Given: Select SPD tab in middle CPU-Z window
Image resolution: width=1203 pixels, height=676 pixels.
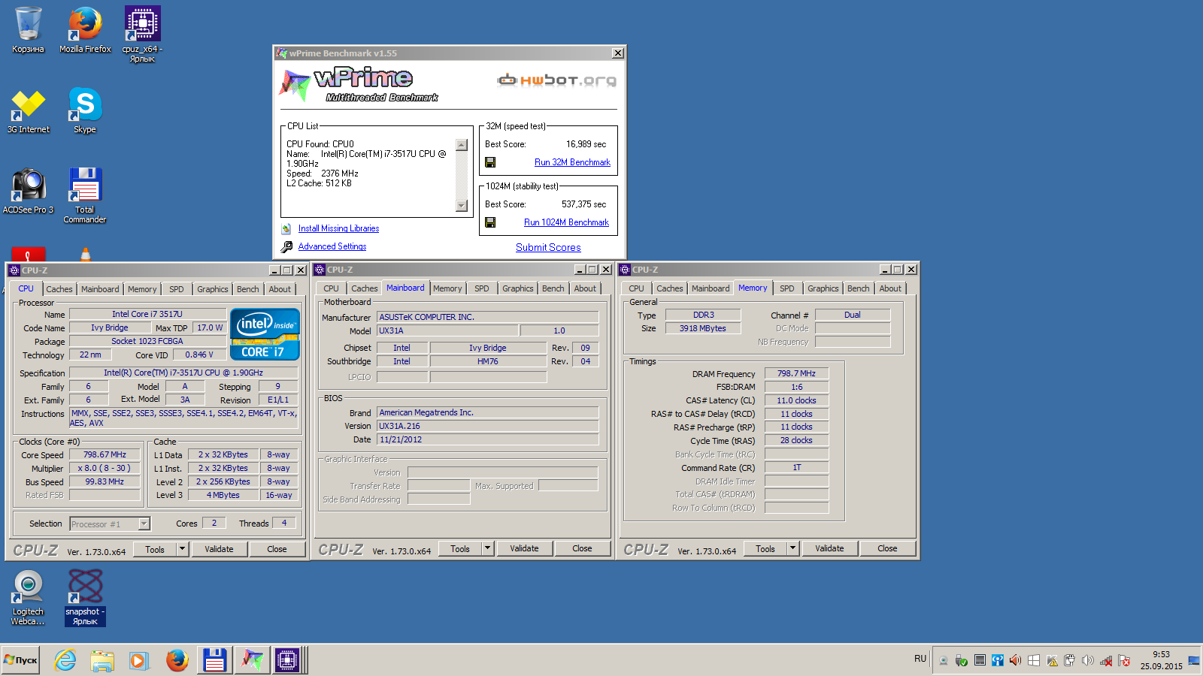Looking at the screenshot, I should (x=482, y=288).
